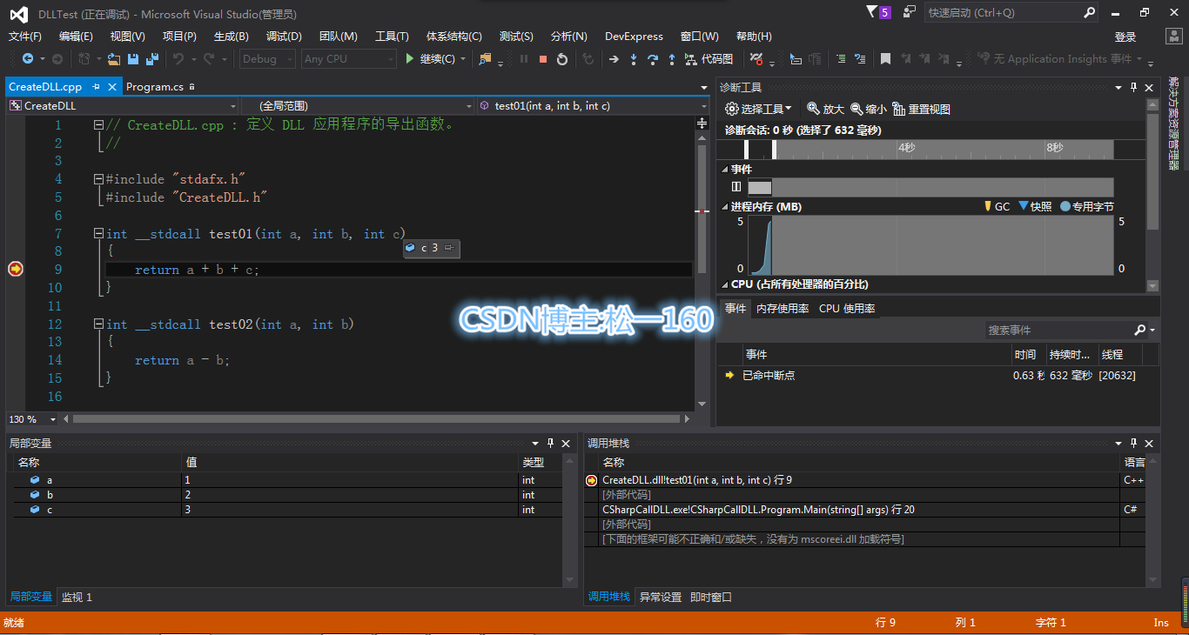This screenshot has height=635, width=1189.
Task: Open the 调试(D) menu
Action: (x=284, y=37)
